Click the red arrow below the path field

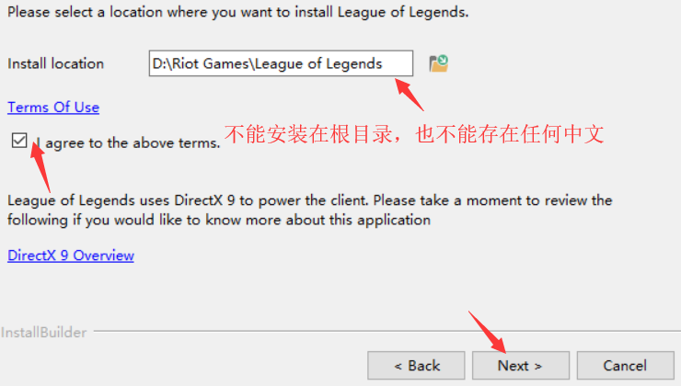[x=410, y=95]
